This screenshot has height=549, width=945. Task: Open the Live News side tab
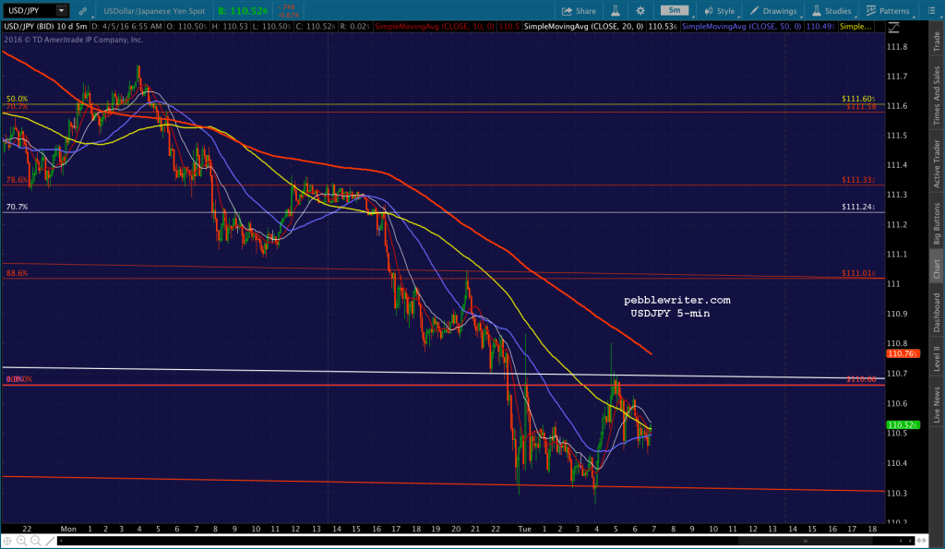tap(937, 404)
